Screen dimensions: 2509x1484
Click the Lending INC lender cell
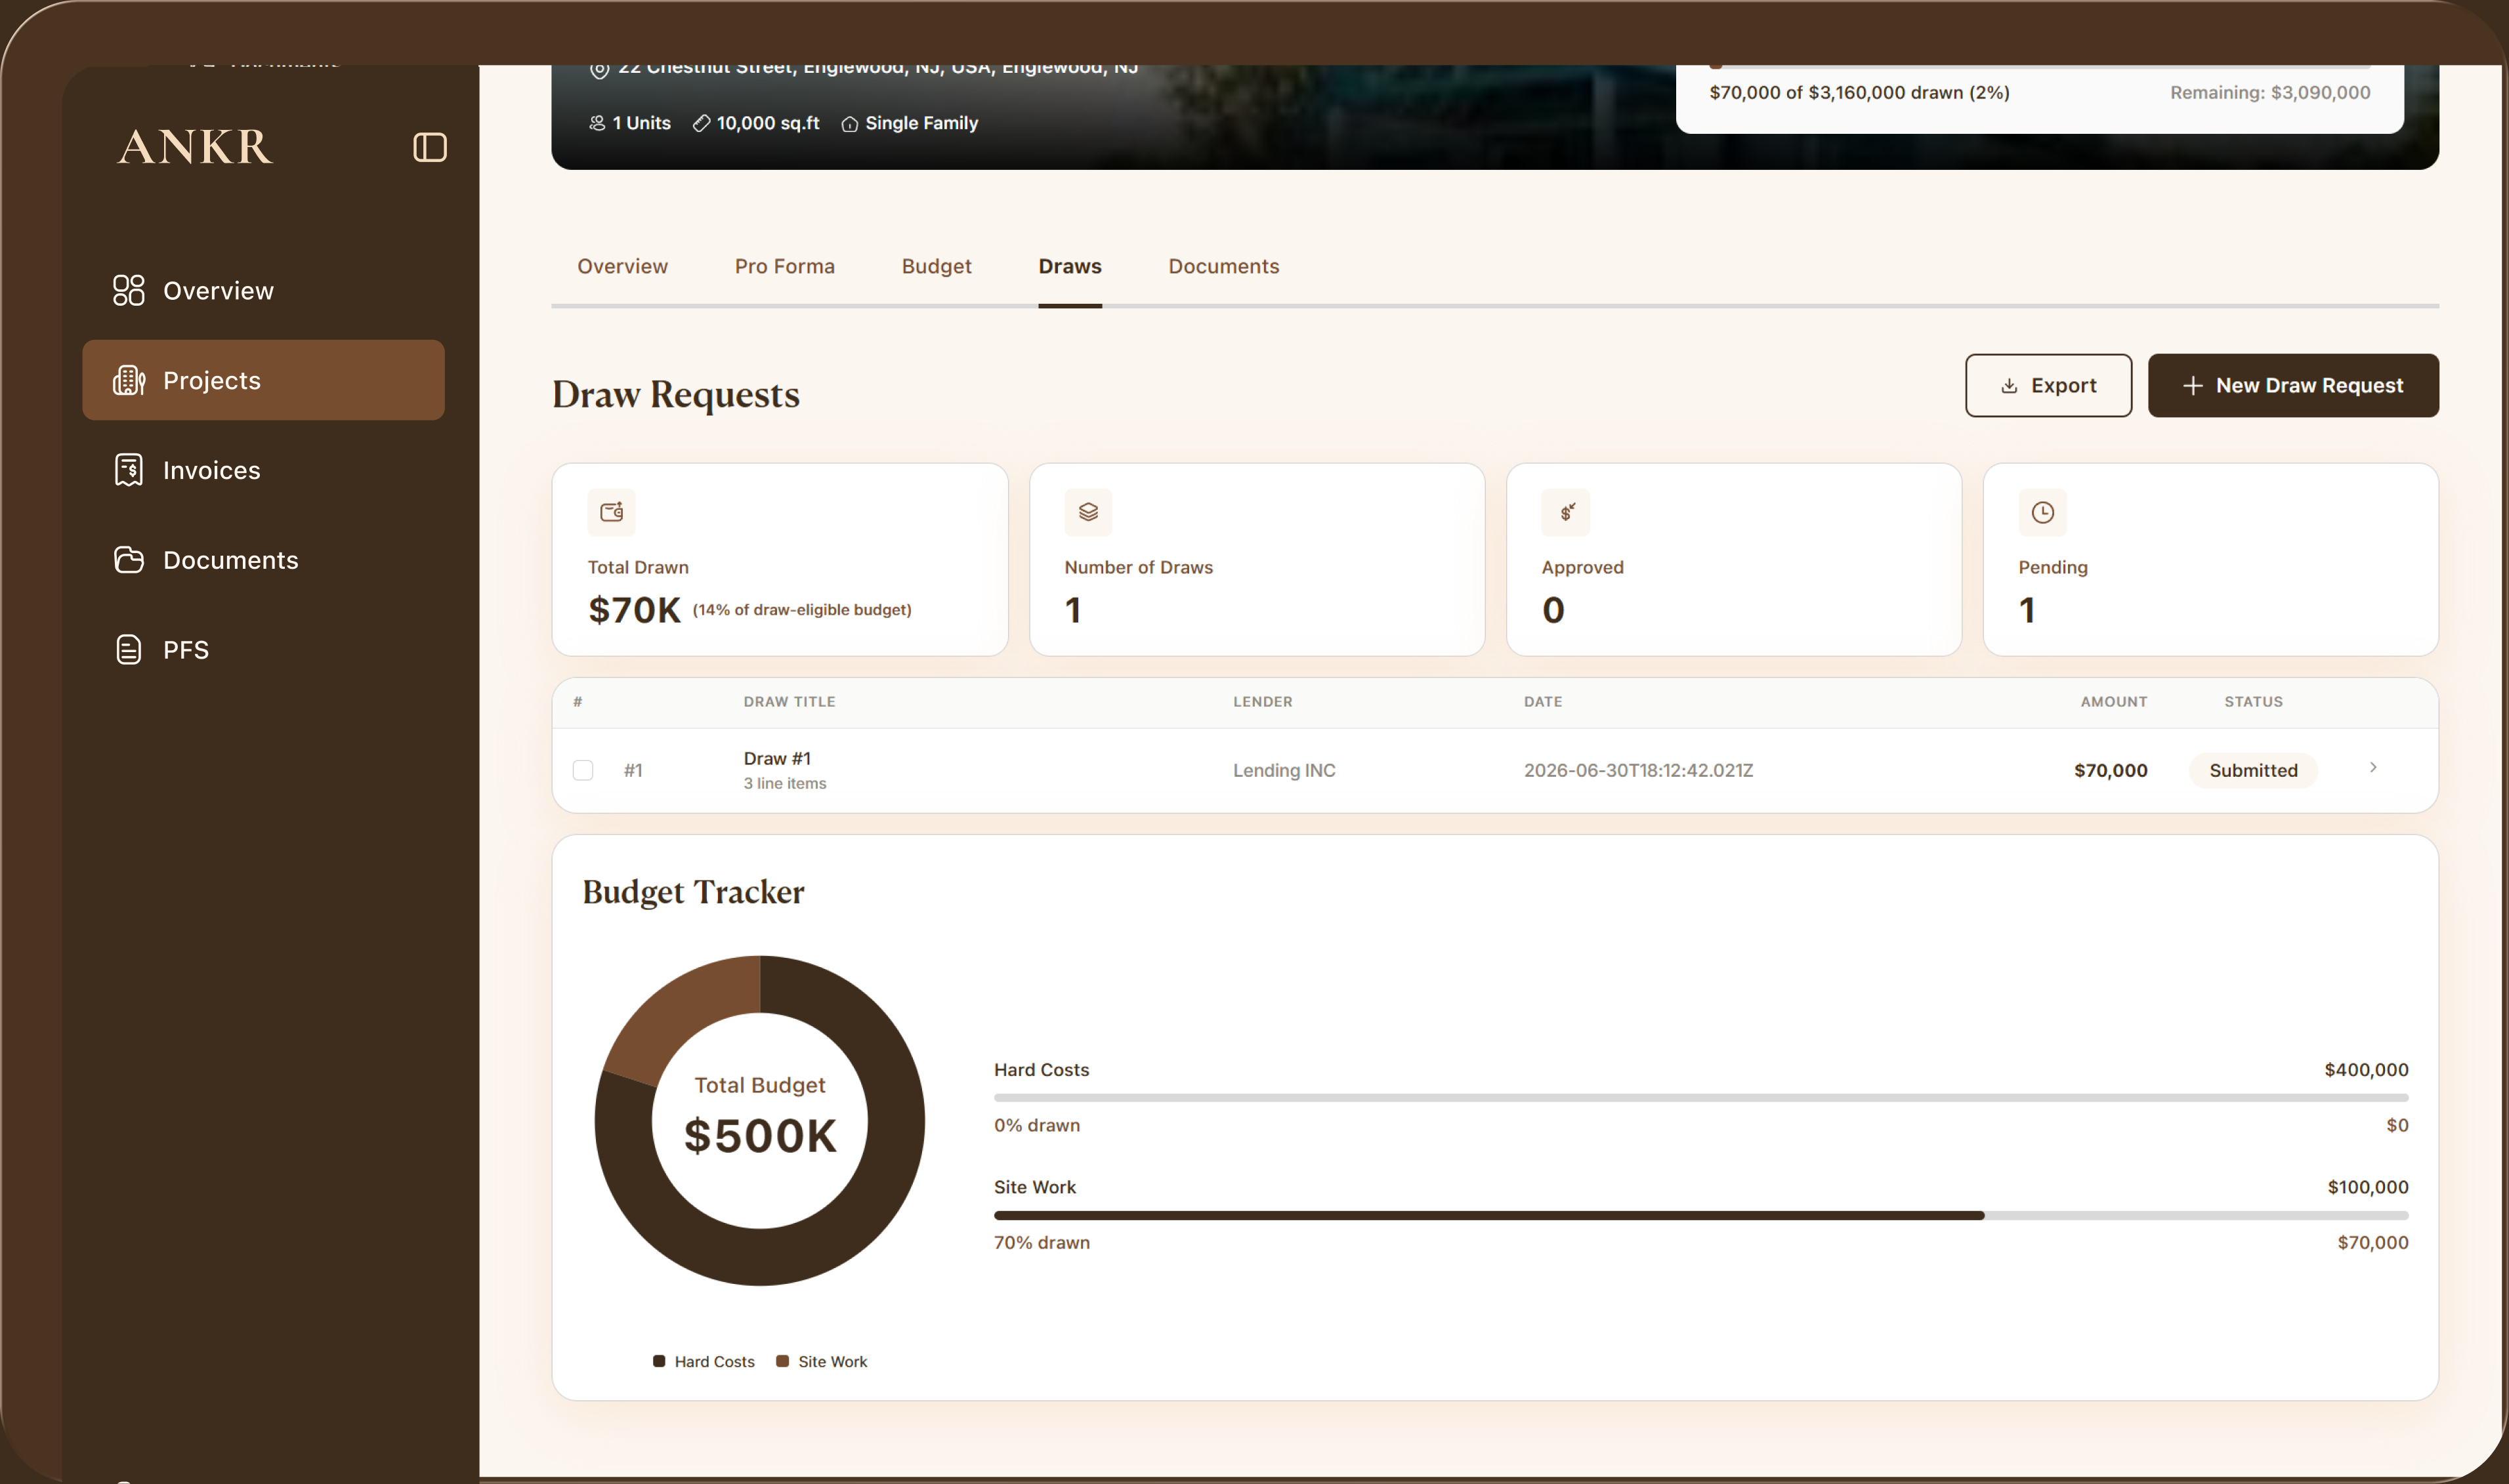click(x=1284, y=771)
